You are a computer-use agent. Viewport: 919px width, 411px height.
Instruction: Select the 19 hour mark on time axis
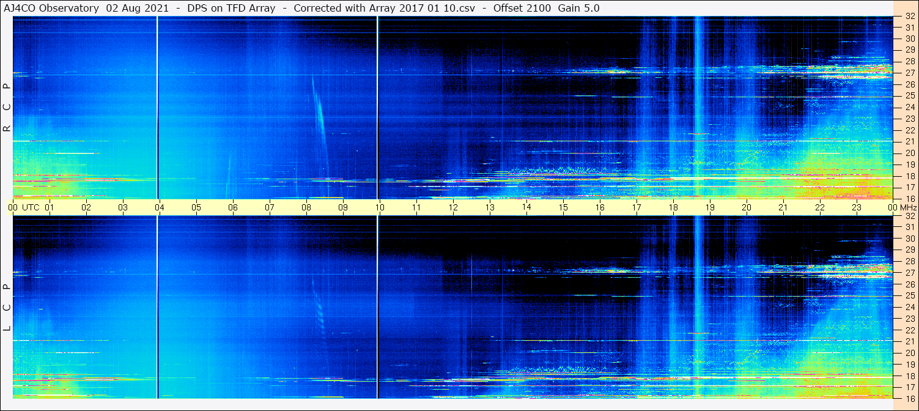click(710, 207)
